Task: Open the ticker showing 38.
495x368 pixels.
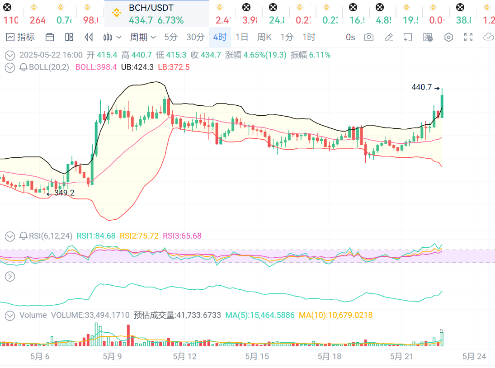Action: click(x=462, y=14)
